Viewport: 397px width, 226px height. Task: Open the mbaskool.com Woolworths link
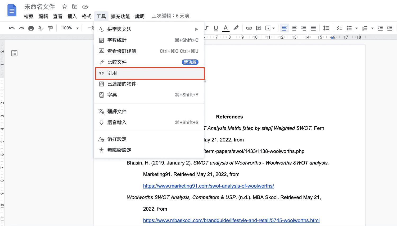231,220
